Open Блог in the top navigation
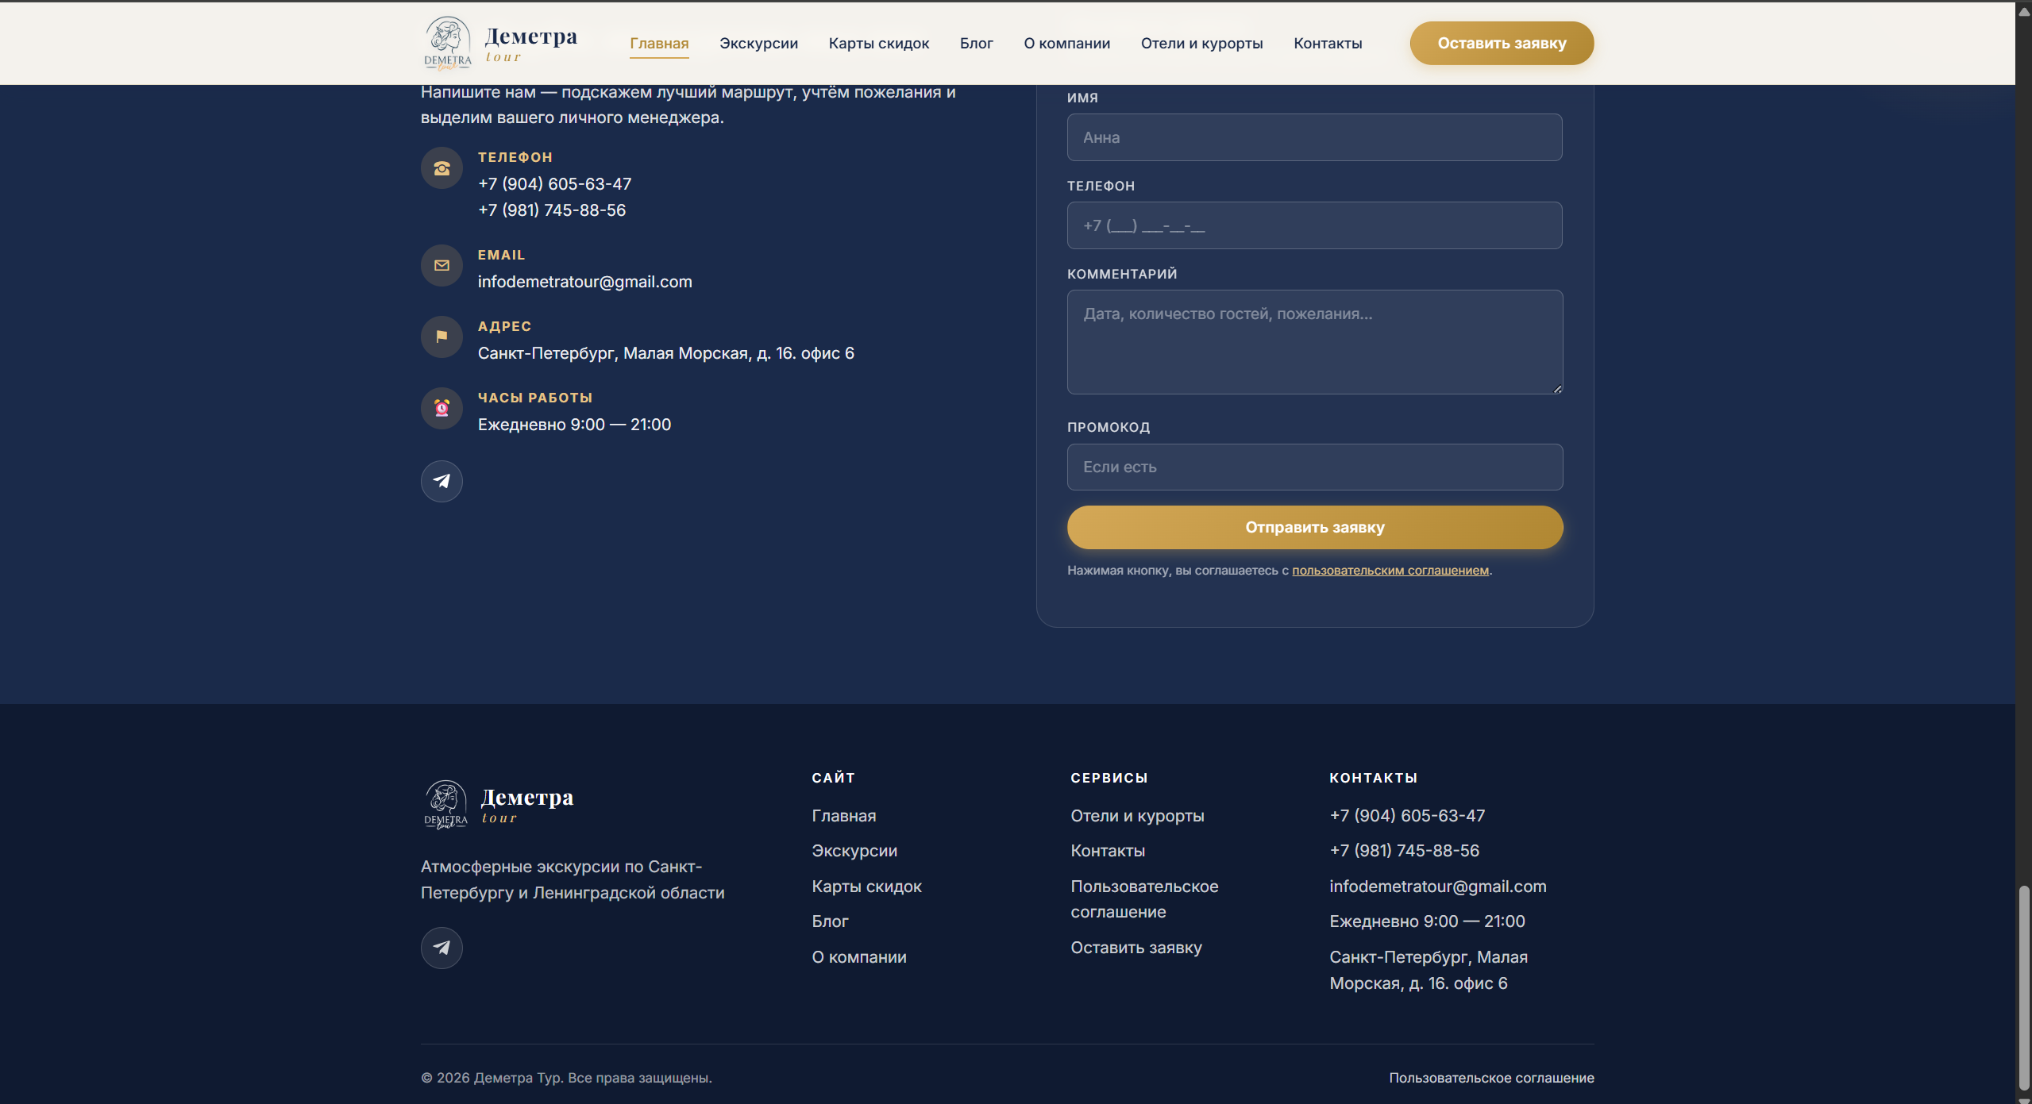Screen dimensions: 2032x1104 [976, 44]
